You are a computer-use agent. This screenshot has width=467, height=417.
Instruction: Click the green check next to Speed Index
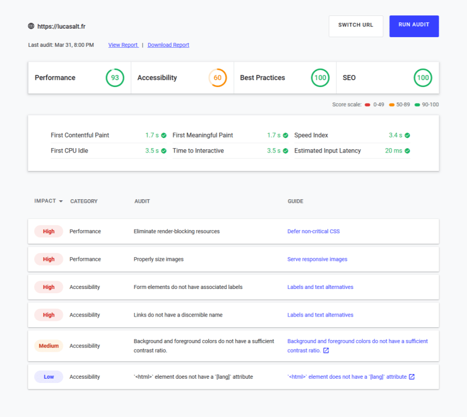point(408,135)
